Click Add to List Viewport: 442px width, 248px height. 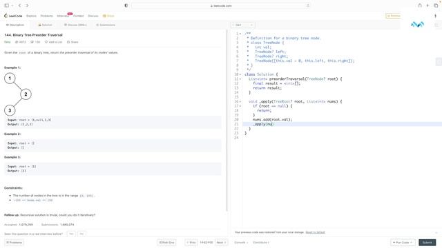[54, 42]
